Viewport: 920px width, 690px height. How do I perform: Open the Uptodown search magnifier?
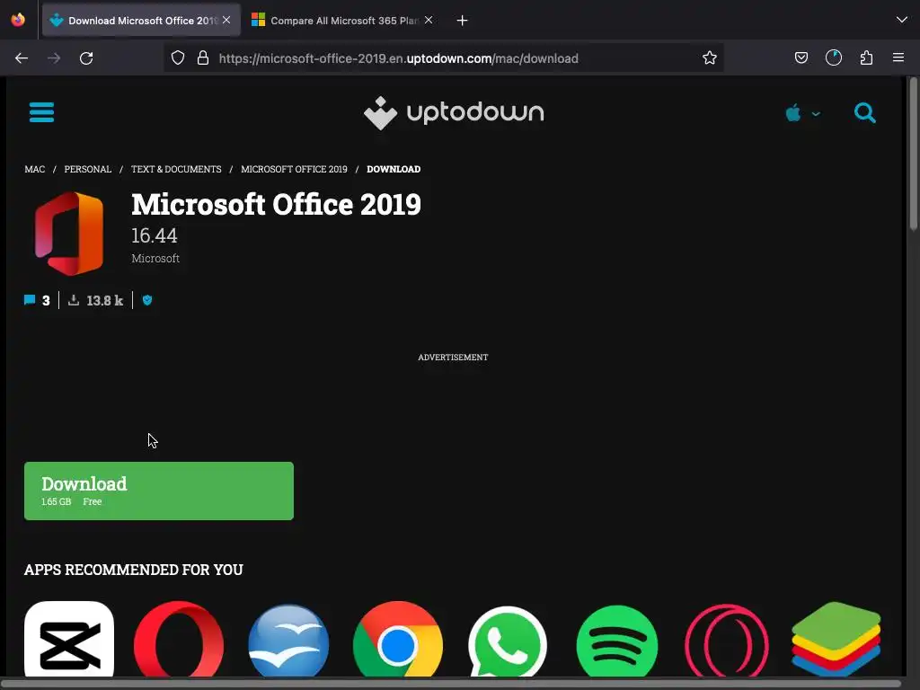coord(865,112)
